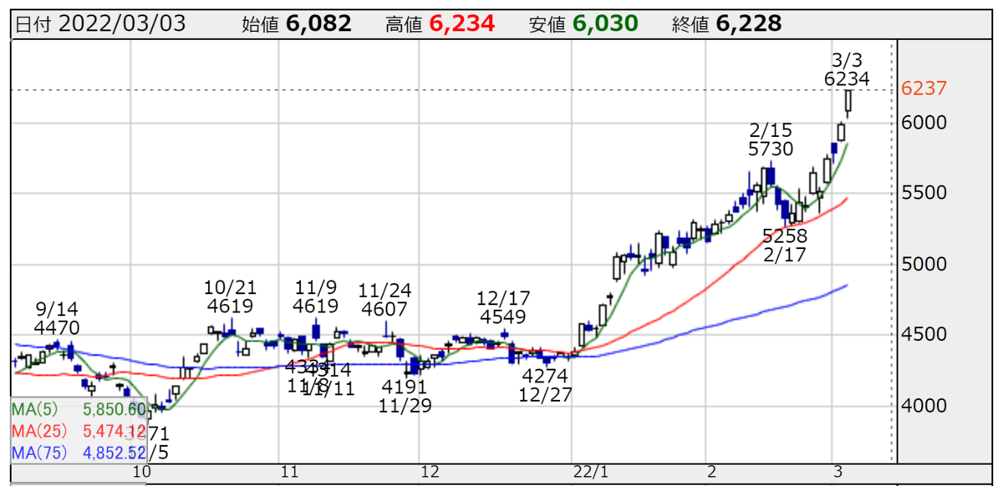This screenshot has width=1003, height=486.
Task: Click the 5258 2/17 low annotation
Action: click(x=785, y=244)
